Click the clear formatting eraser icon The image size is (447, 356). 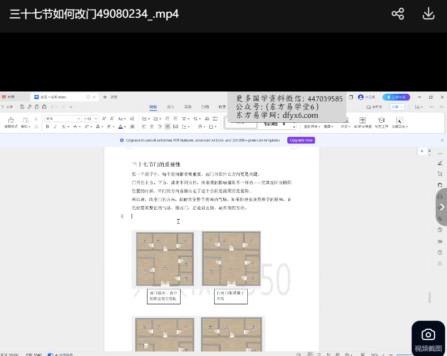pos(133,119)
